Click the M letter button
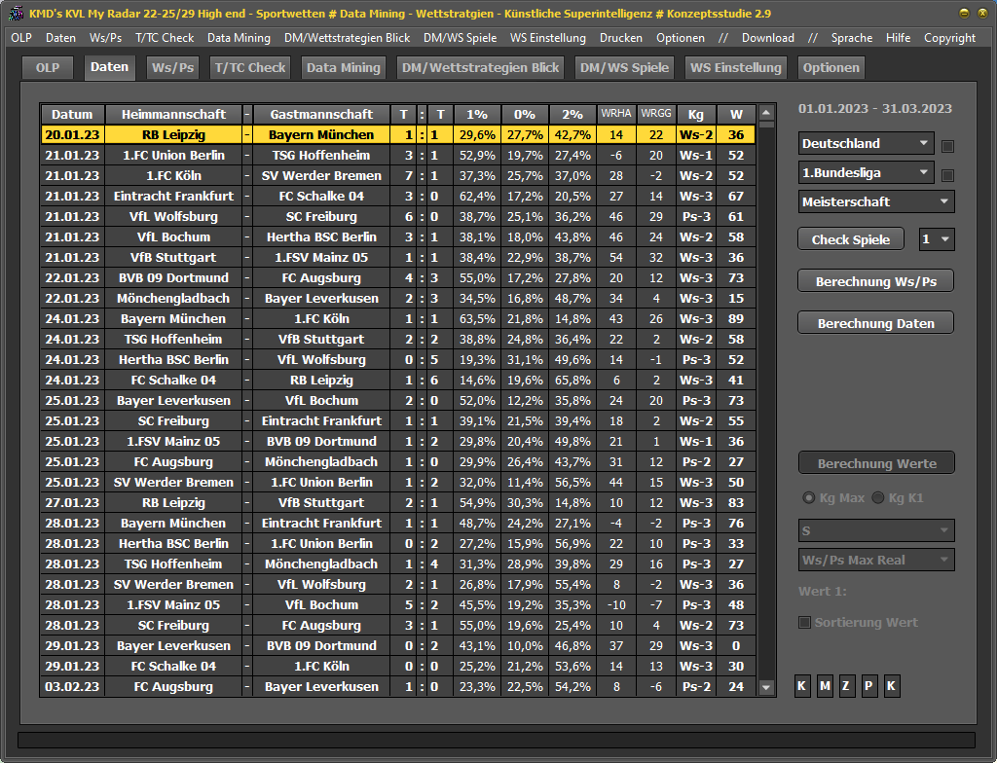The width and height of the screenshot is (997, 763). 825,686
